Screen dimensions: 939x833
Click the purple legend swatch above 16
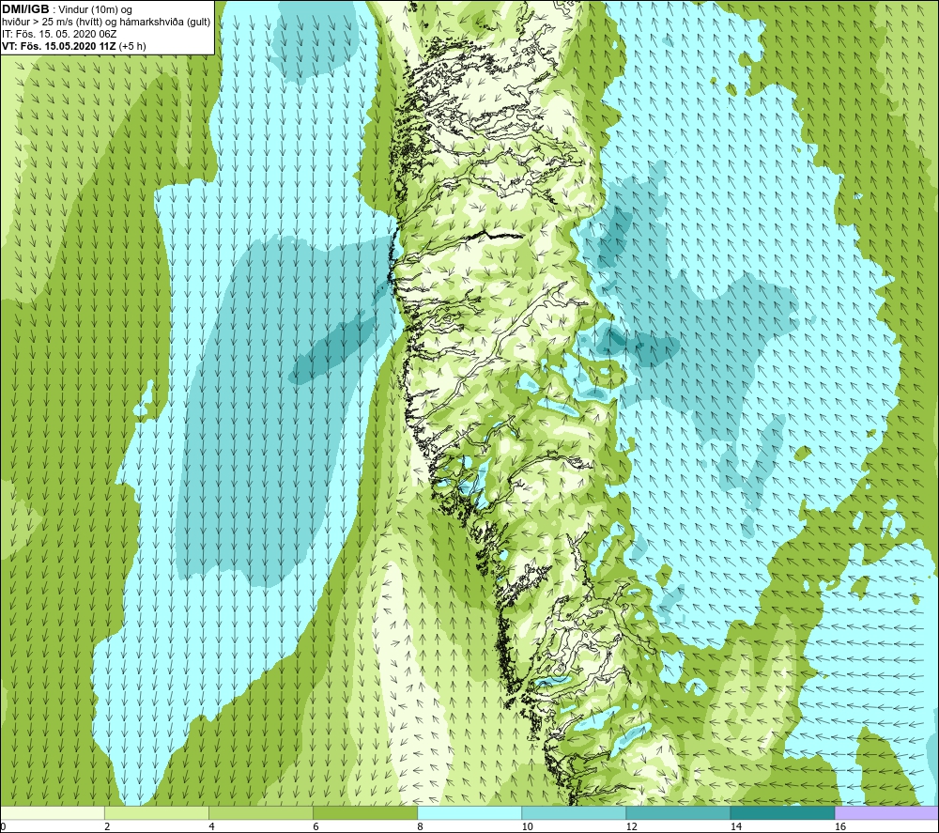click(x=886, y=812)
